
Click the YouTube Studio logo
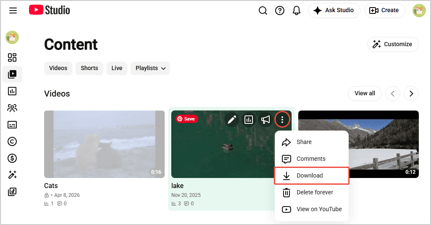(50, 10)
